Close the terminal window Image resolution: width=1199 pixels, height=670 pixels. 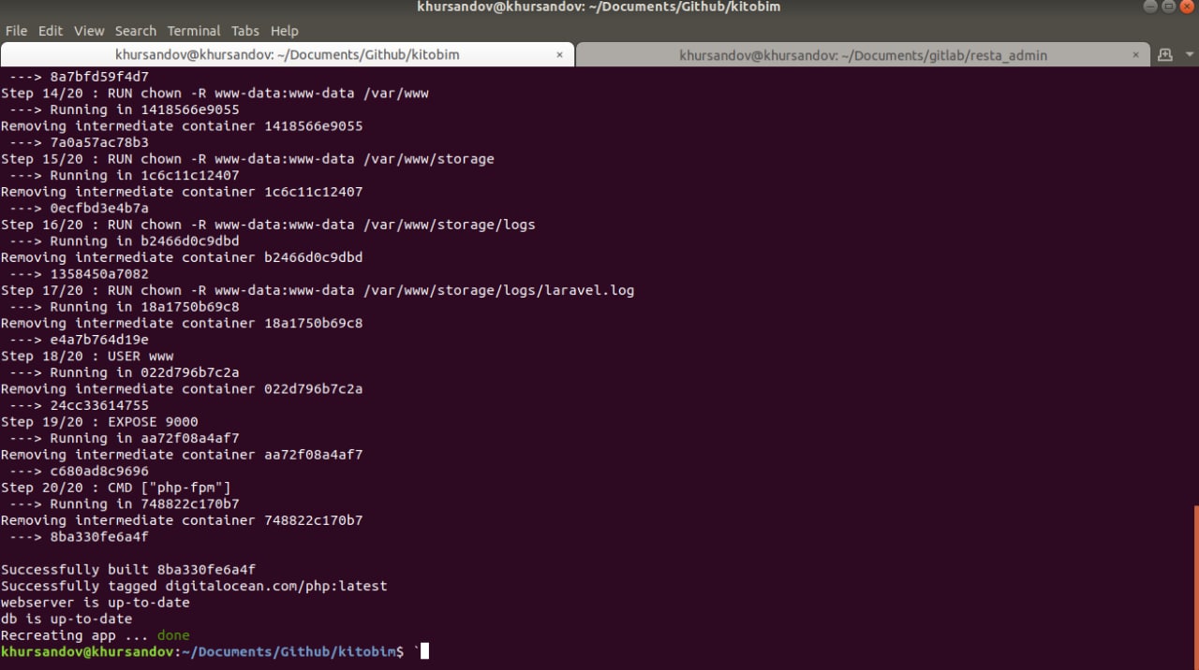tap(1187, 7)
